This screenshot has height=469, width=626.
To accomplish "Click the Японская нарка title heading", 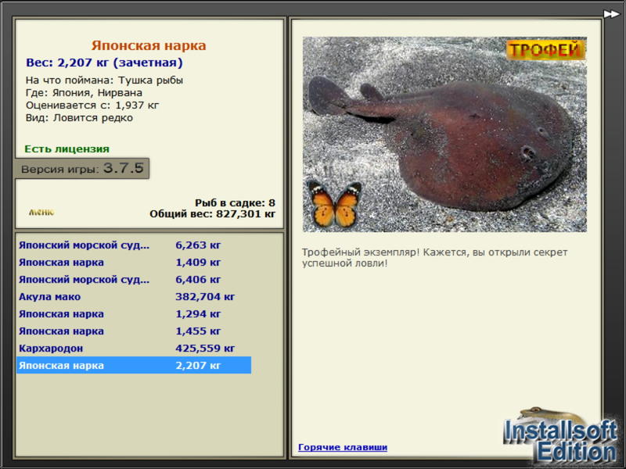I will click(149, 45).
